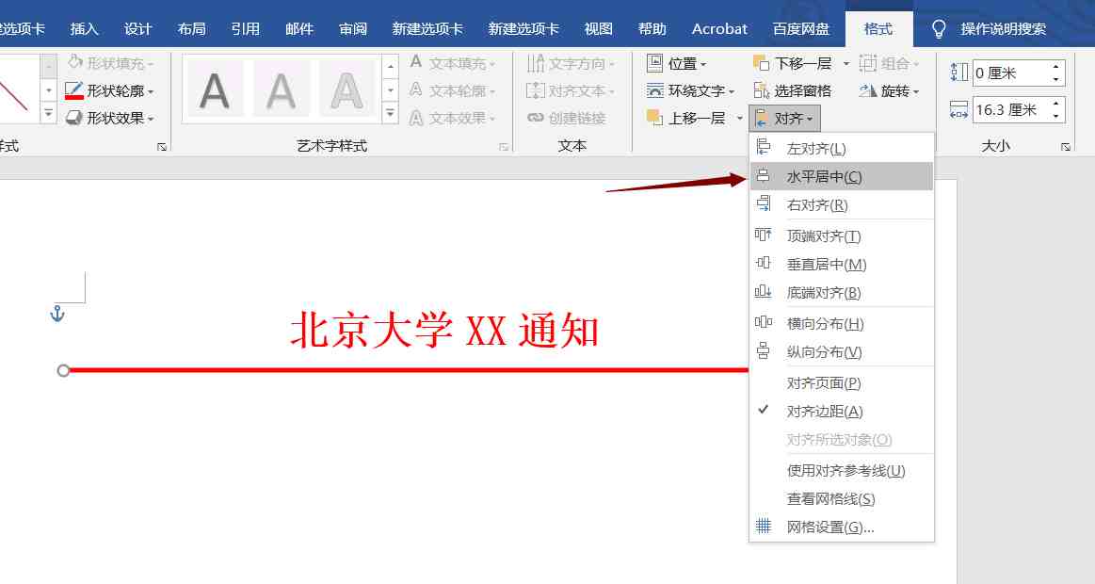1095x584 pixels.
Task: Expand the Align (对齐) dropdown button
Action: [785, 119]
